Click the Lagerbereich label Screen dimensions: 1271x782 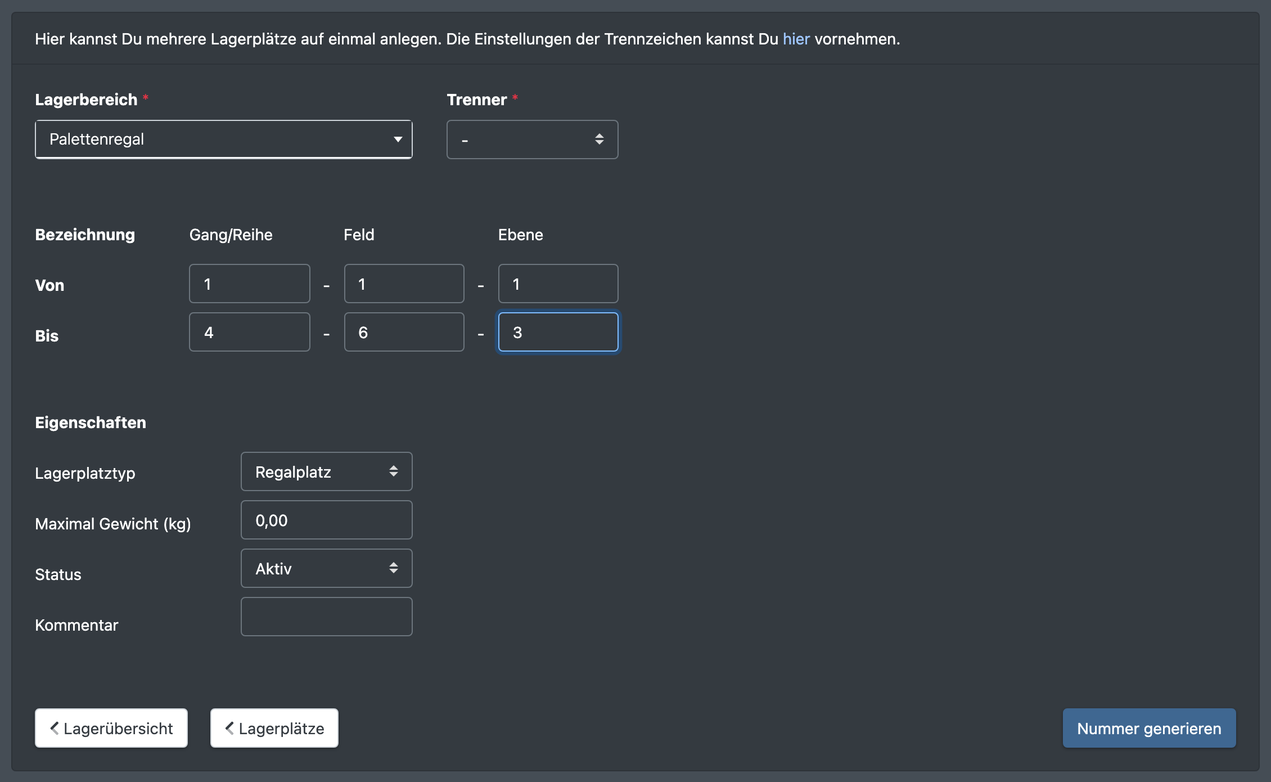click(86, 100)
